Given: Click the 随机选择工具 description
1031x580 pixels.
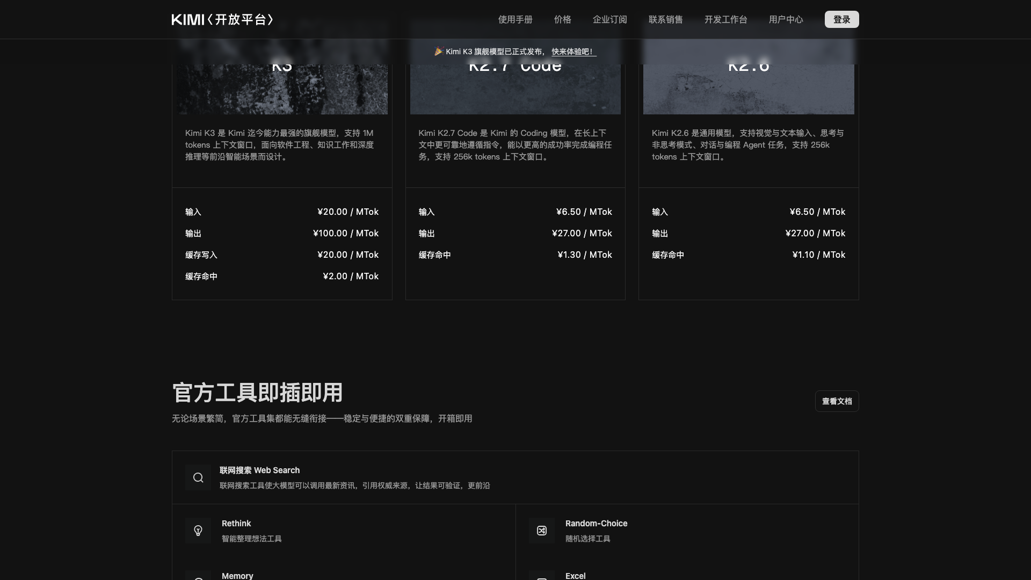Looking at the screenshot, I should click(588, 539).
